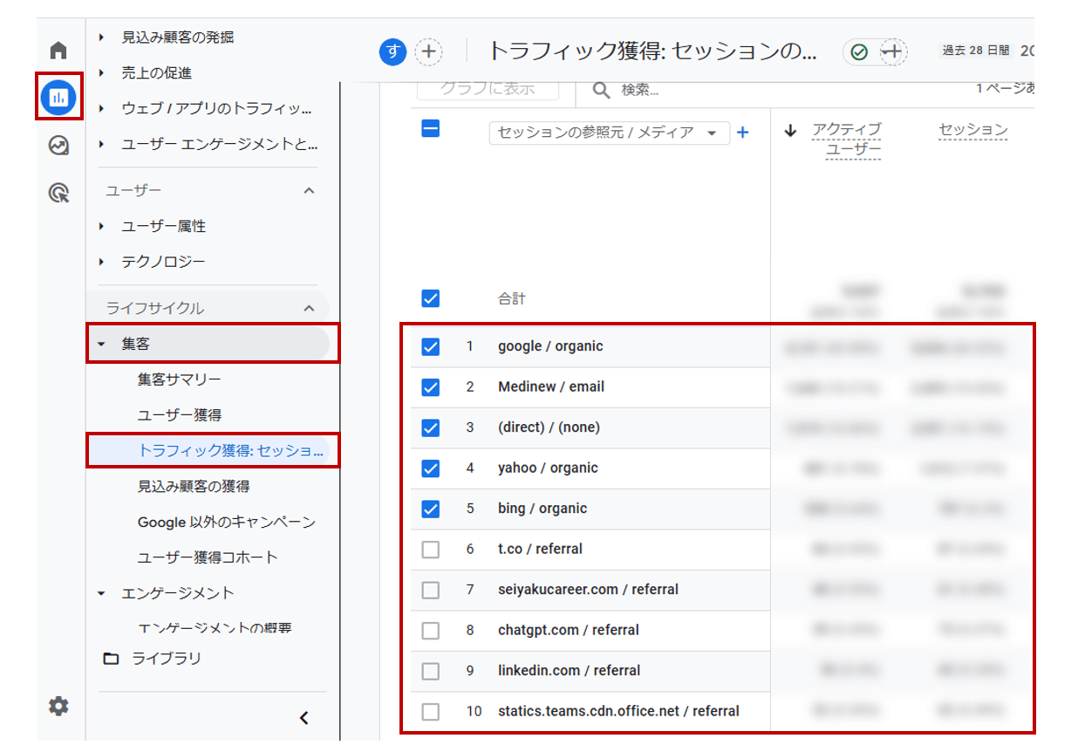Collapse the ユーザー section in the sidebar
Image resolution: width=1078 pixels, height=752 pixels.
point(308,190)
